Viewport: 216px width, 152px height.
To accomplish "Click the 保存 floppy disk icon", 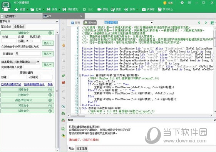I will [49, 9].
